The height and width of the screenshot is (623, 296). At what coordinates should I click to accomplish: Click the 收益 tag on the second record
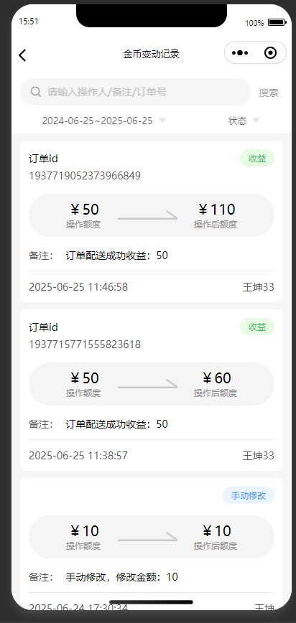click(x=257, y=327)
